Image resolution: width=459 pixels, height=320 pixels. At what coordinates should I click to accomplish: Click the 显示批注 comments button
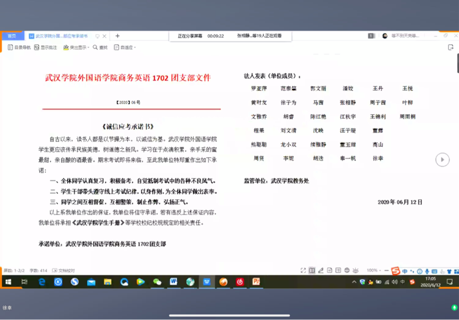coord(45,48)
